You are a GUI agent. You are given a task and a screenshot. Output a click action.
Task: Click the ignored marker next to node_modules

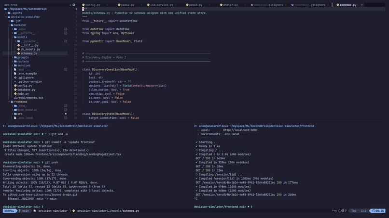click(x=66, y=110)
